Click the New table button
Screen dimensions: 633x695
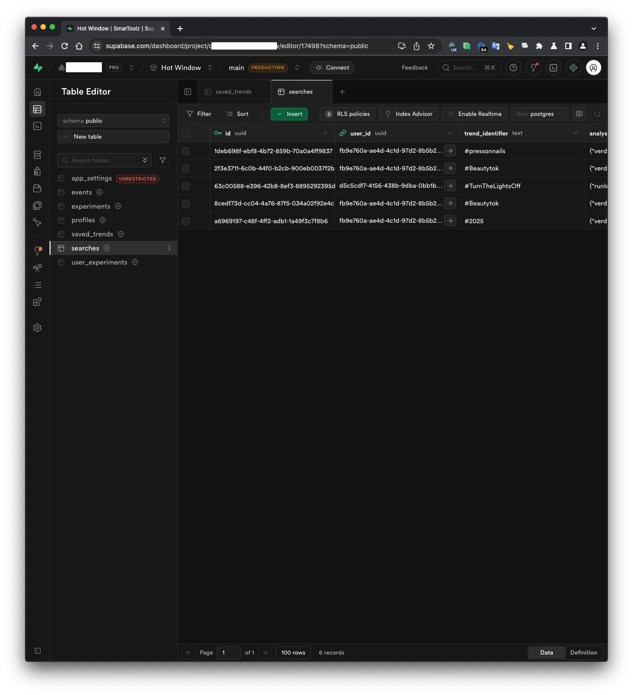(x=113, y=137)
